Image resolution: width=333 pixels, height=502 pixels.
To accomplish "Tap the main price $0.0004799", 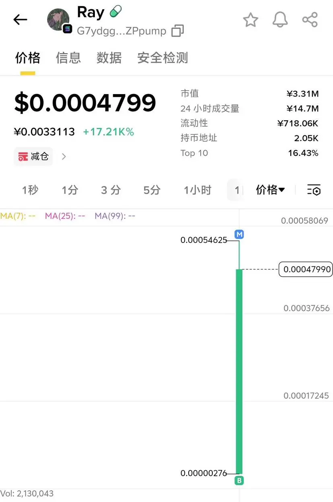I will click(85, 103).
